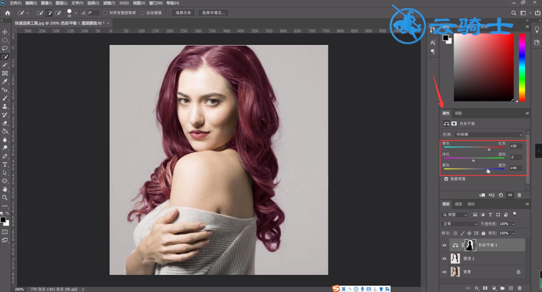Screen dimensions: 542x292
Task: Open the 选择(S) menu
Action: [x=93, y=3]
